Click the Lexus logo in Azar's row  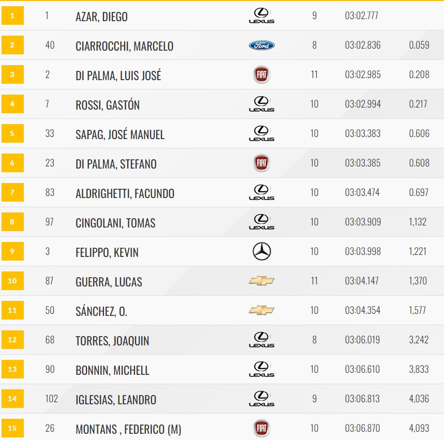[261, 16]
